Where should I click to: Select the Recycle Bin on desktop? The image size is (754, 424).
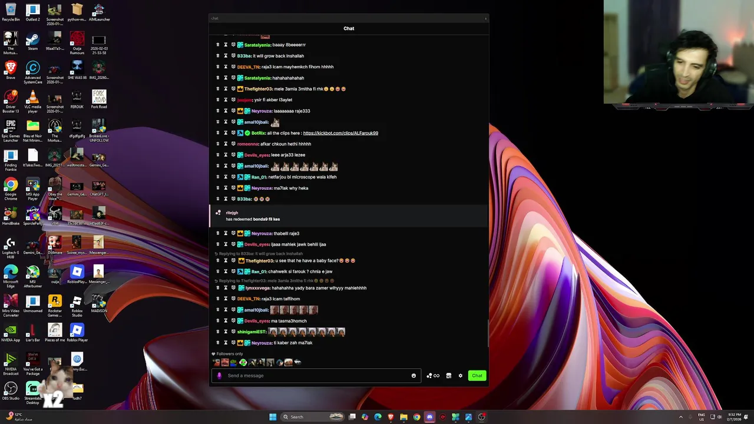point(11,12)
